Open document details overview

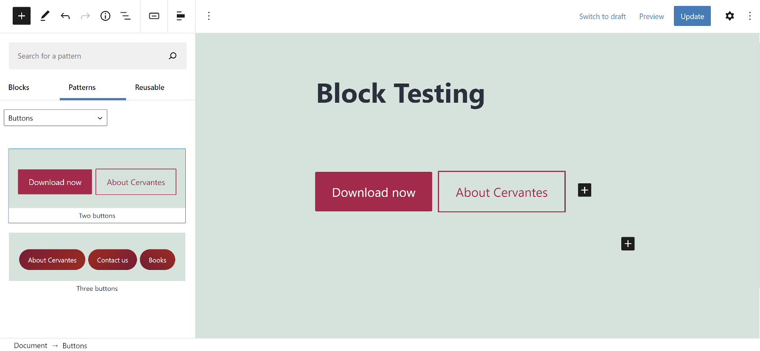pos(105,16)
